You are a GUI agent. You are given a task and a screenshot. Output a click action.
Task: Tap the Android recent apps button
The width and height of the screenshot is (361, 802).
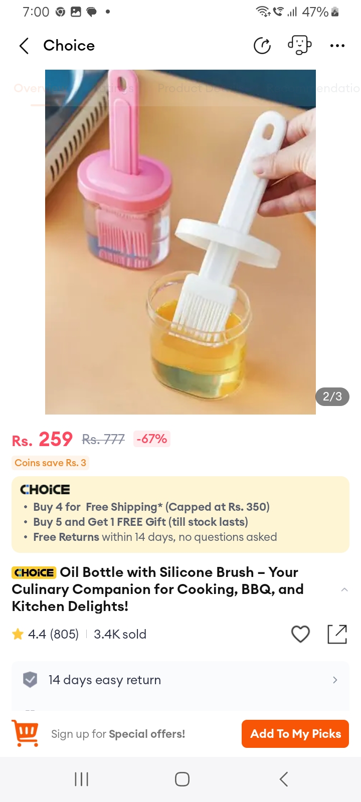tap(81, 779)
